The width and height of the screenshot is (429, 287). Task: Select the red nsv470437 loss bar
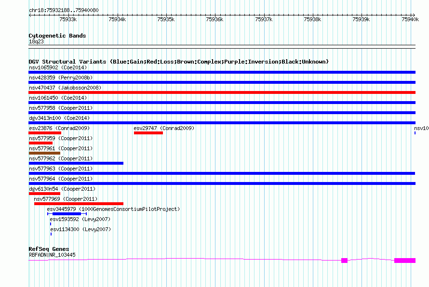pos(222,92)
